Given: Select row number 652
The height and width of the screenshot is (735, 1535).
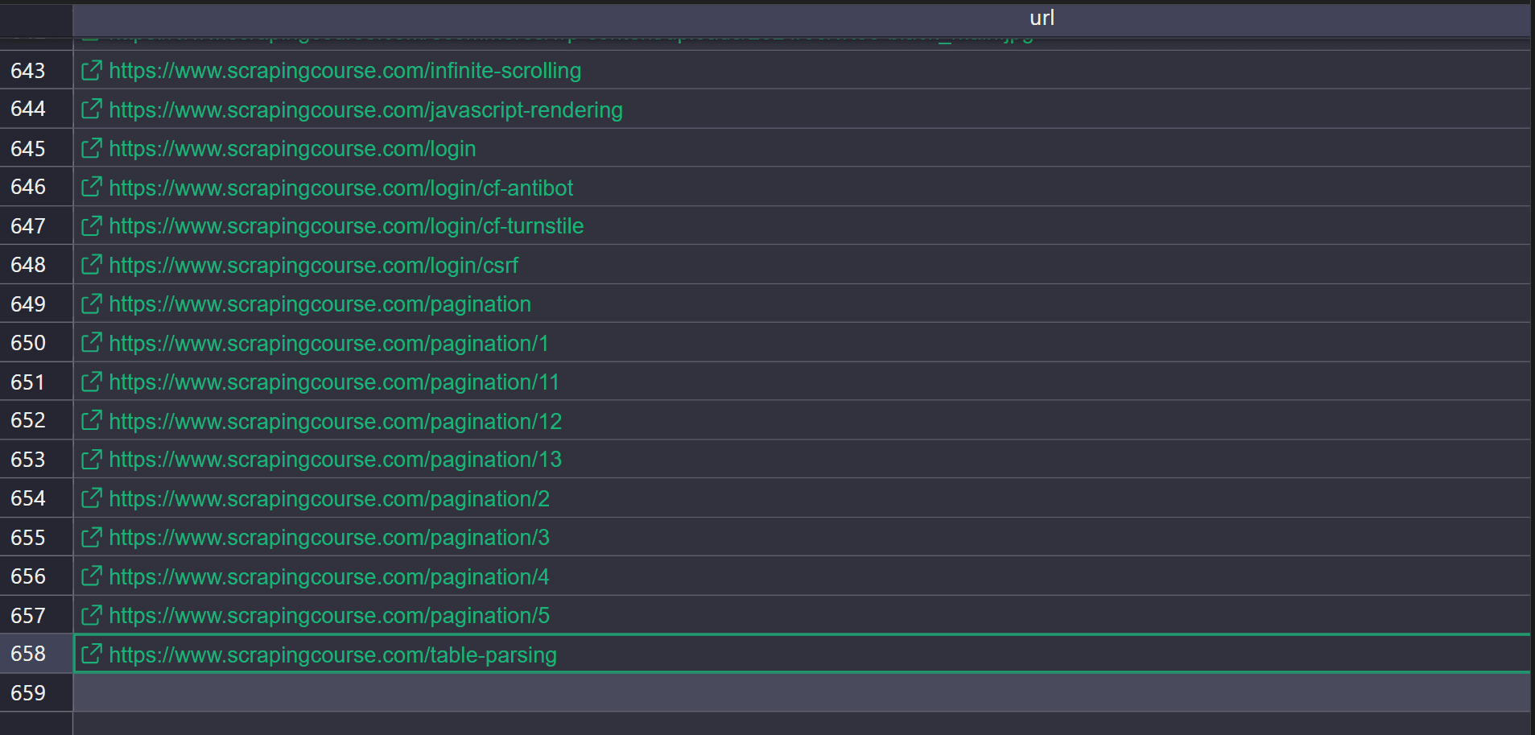Looking at the screenshot, I should point(36,420).
